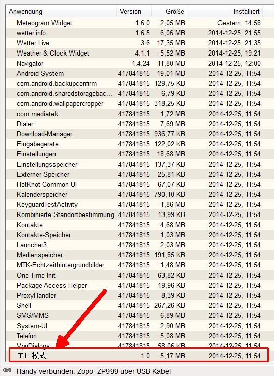Select the HotKnot Common UI row
This screenshot has width=274, height=376.
click(134, 184)
